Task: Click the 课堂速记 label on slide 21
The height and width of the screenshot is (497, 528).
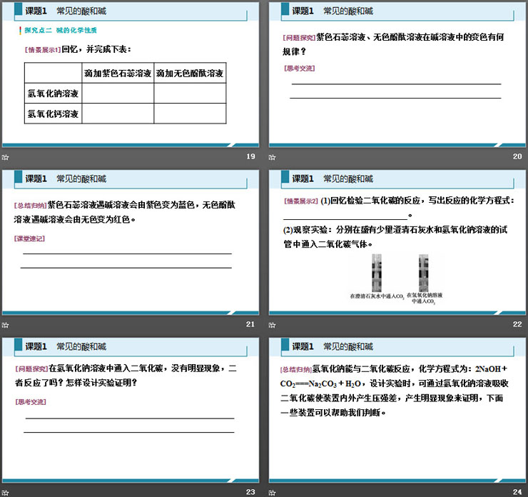Action: [x=29, y=239]
